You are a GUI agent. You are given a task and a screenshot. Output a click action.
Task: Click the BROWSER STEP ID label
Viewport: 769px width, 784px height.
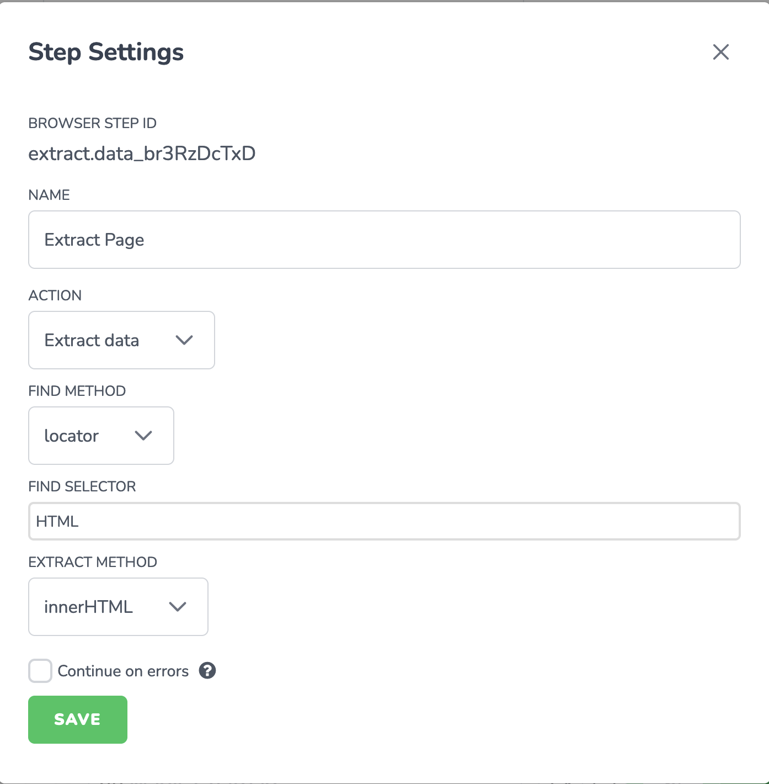point(93,123)
